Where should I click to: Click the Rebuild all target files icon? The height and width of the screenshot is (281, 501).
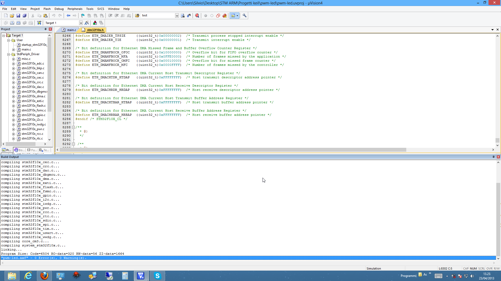pyautogui.click(x=18, y=23)
